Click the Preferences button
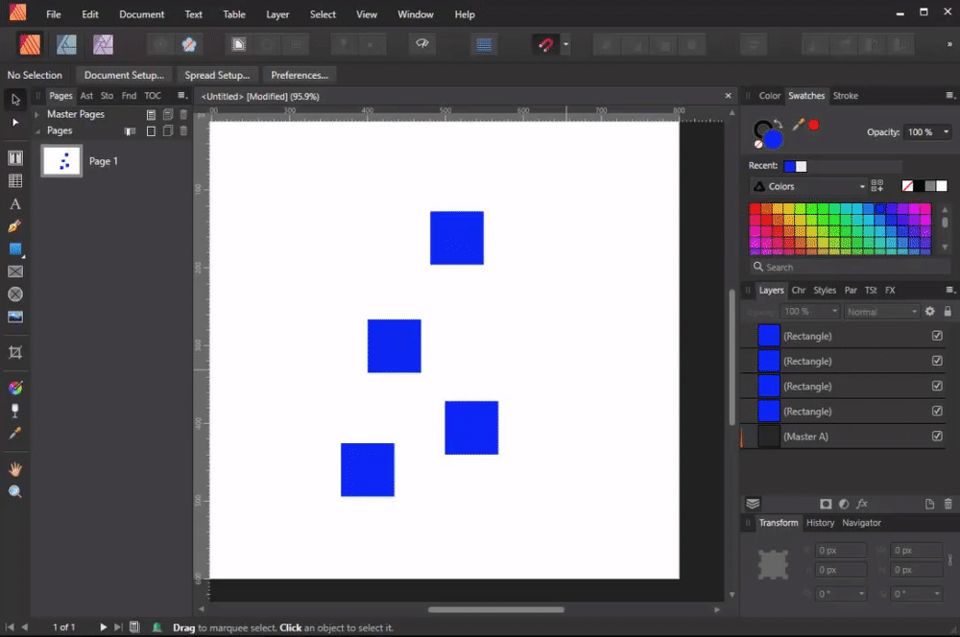 click(x=300, y=75)
